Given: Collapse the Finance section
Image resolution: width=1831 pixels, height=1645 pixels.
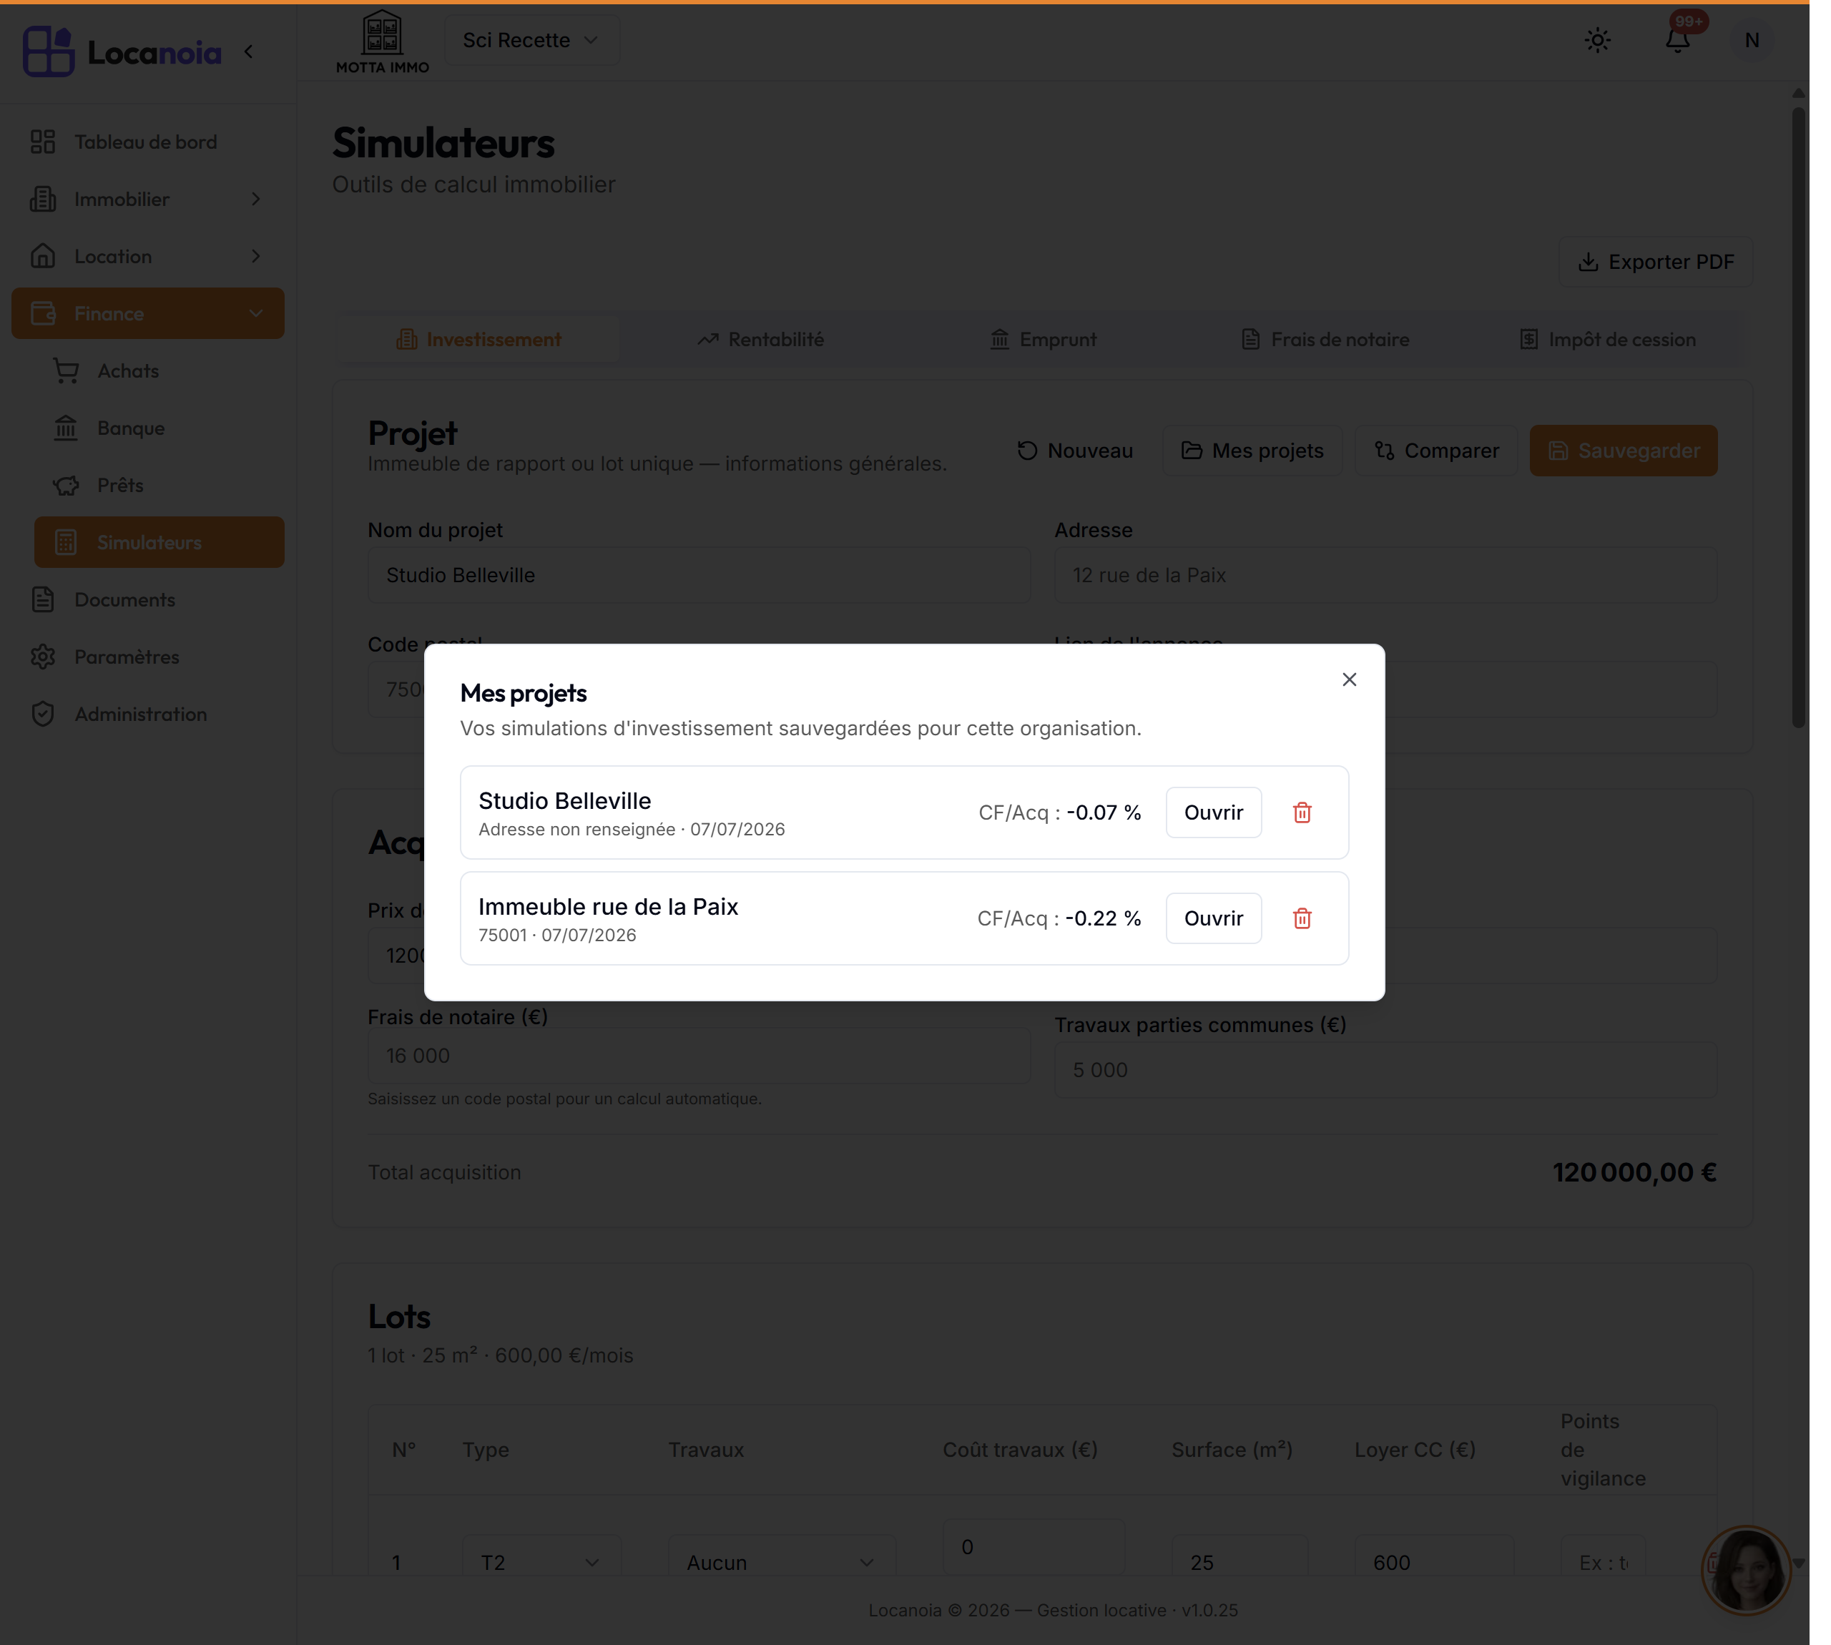Looking at the screenshot, I should (x=147, y=314).
